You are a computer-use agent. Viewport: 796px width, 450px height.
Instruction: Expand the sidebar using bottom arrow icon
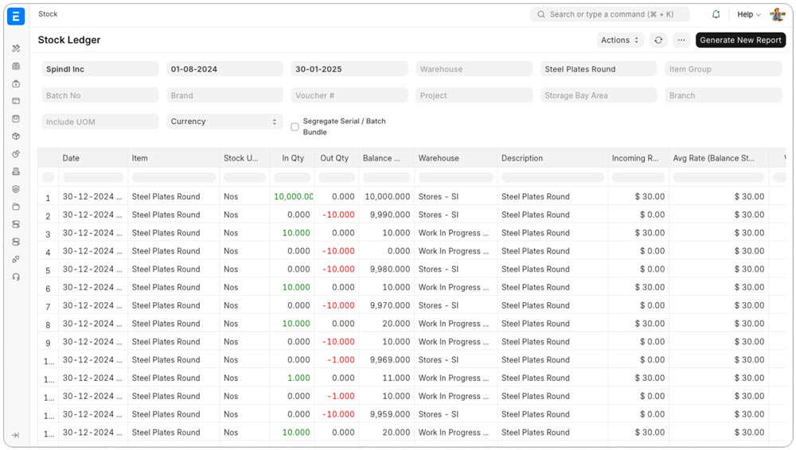click(x=16, y=435)
